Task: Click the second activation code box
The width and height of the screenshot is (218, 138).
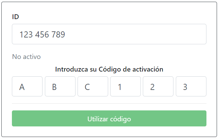Action: (x=60, y=87)
